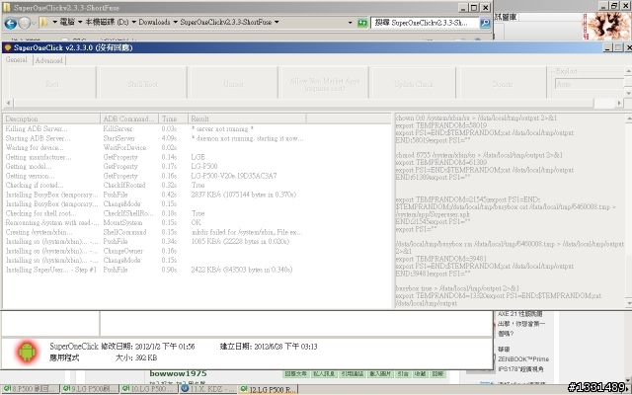This screenshot has width=632, height=395.
Task: Refresh the Explorer folder view
Action: tap(362, 23)
